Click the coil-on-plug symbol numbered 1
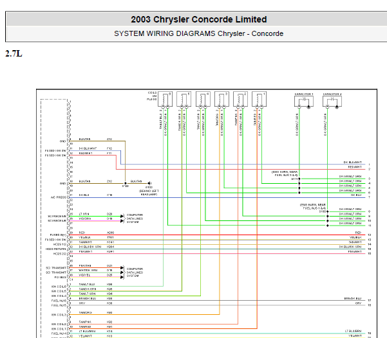The width and height of the screenshot is (387, 338). tap(259, 99)
